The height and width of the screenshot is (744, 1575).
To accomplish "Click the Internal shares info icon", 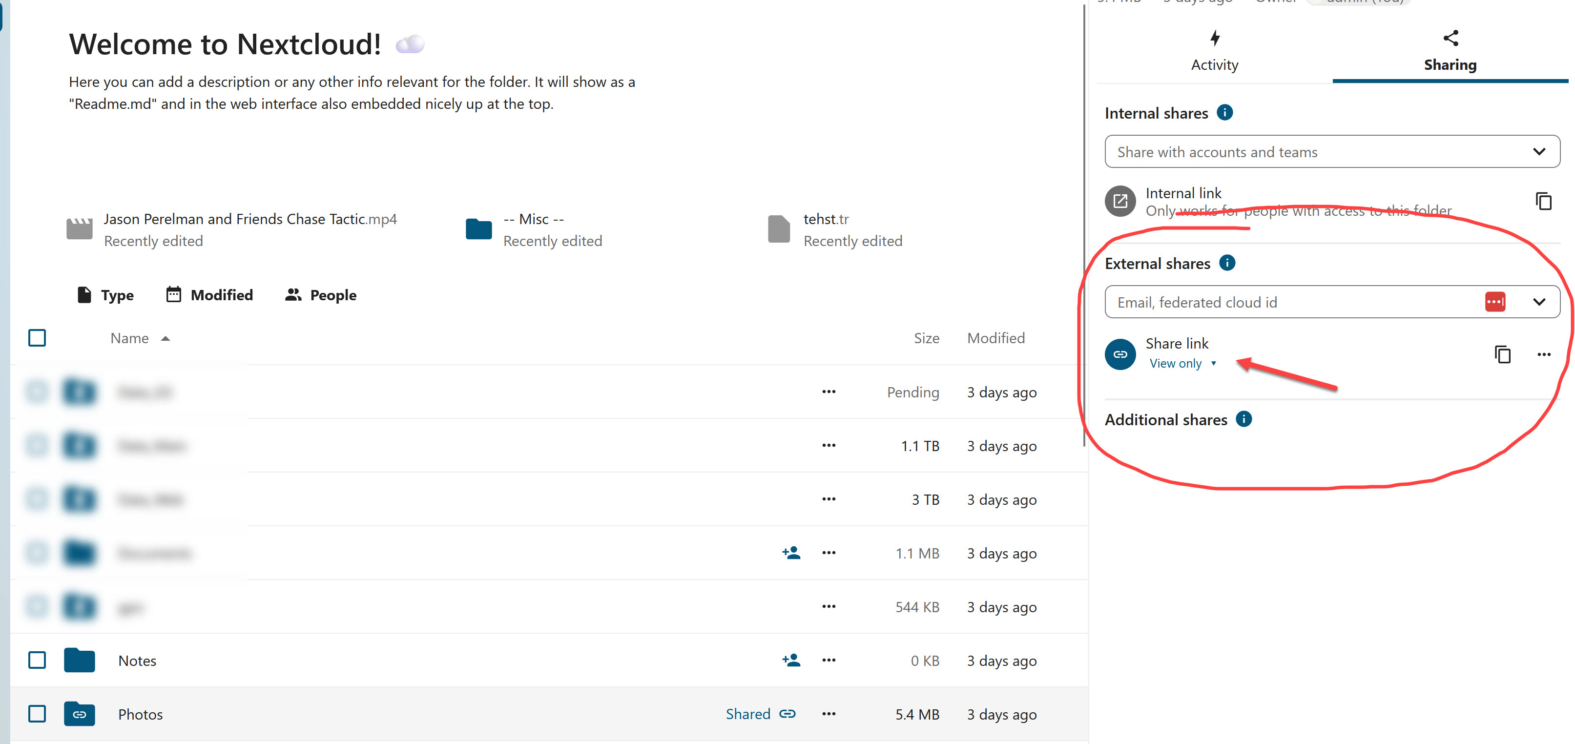I will point(1224,112).
